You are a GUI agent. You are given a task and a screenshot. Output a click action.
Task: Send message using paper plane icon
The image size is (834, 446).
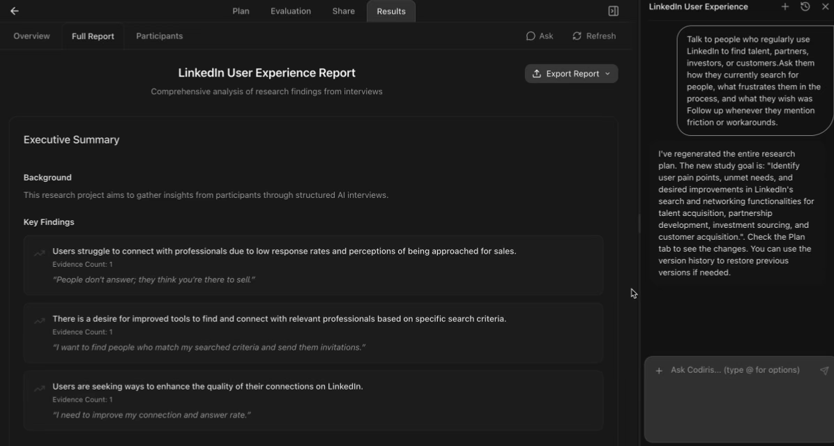(x=824, y=371)
